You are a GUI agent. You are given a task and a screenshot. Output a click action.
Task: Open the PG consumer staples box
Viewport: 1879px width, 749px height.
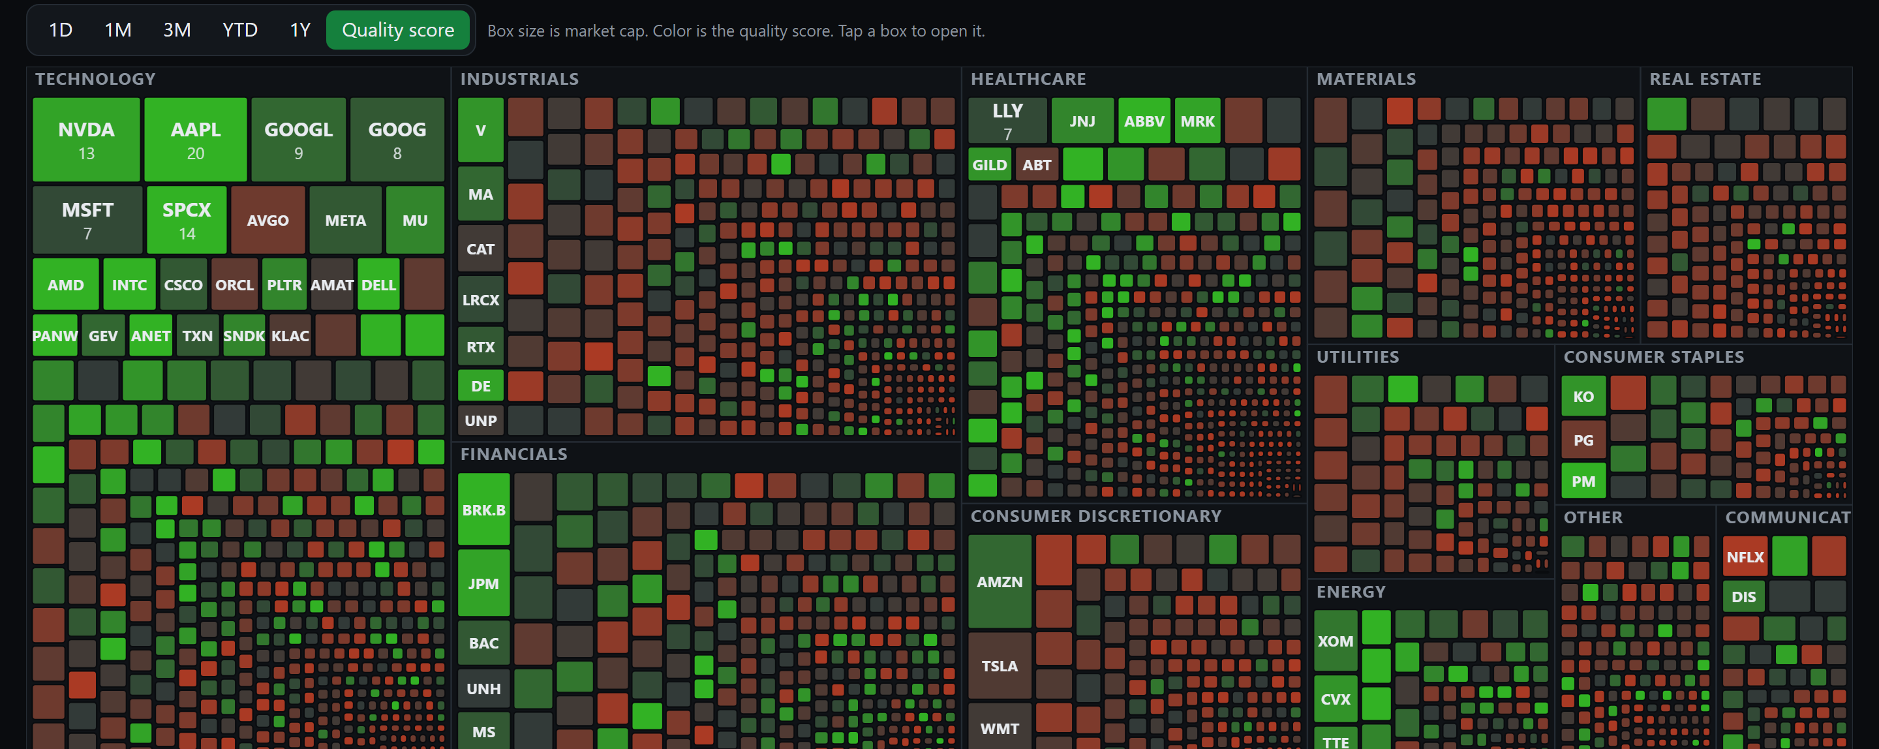pos(1583,439)
